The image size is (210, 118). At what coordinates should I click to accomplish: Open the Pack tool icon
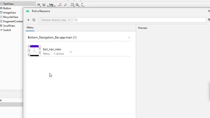coord(73,5)
